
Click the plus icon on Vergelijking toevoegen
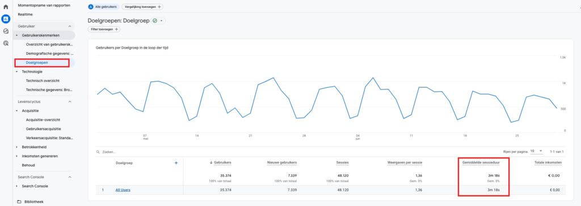(x=159, y=7)
